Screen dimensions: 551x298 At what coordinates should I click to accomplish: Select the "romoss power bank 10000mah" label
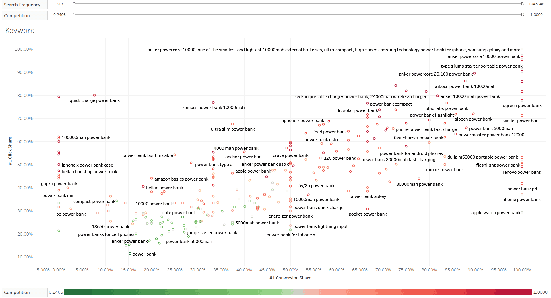click(214, 108)
